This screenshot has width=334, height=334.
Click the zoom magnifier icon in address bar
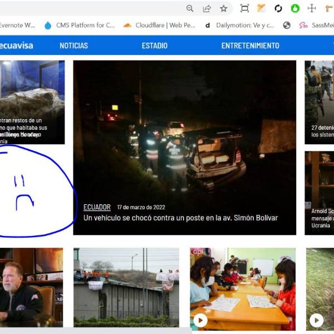pyautogui.click(x=190, y=8)
